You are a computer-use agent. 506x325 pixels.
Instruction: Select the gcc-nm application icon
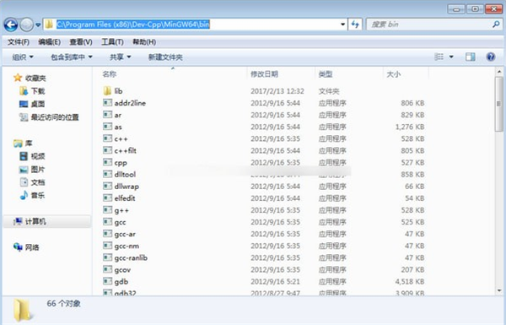point(107,246)
